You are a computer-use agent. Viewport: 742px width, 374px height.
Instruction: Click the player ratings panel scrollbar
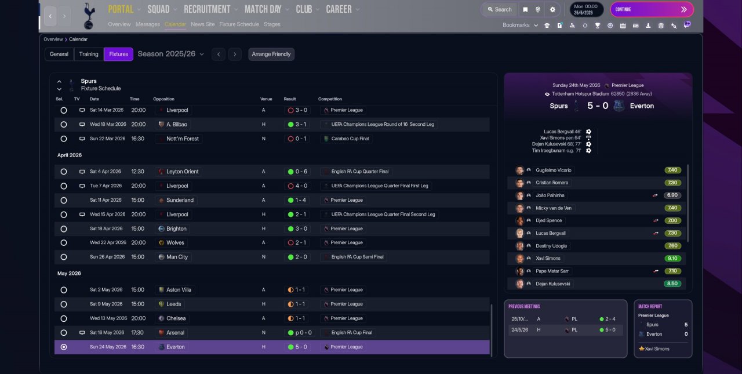pyautogui.click(x=688, y=203)
